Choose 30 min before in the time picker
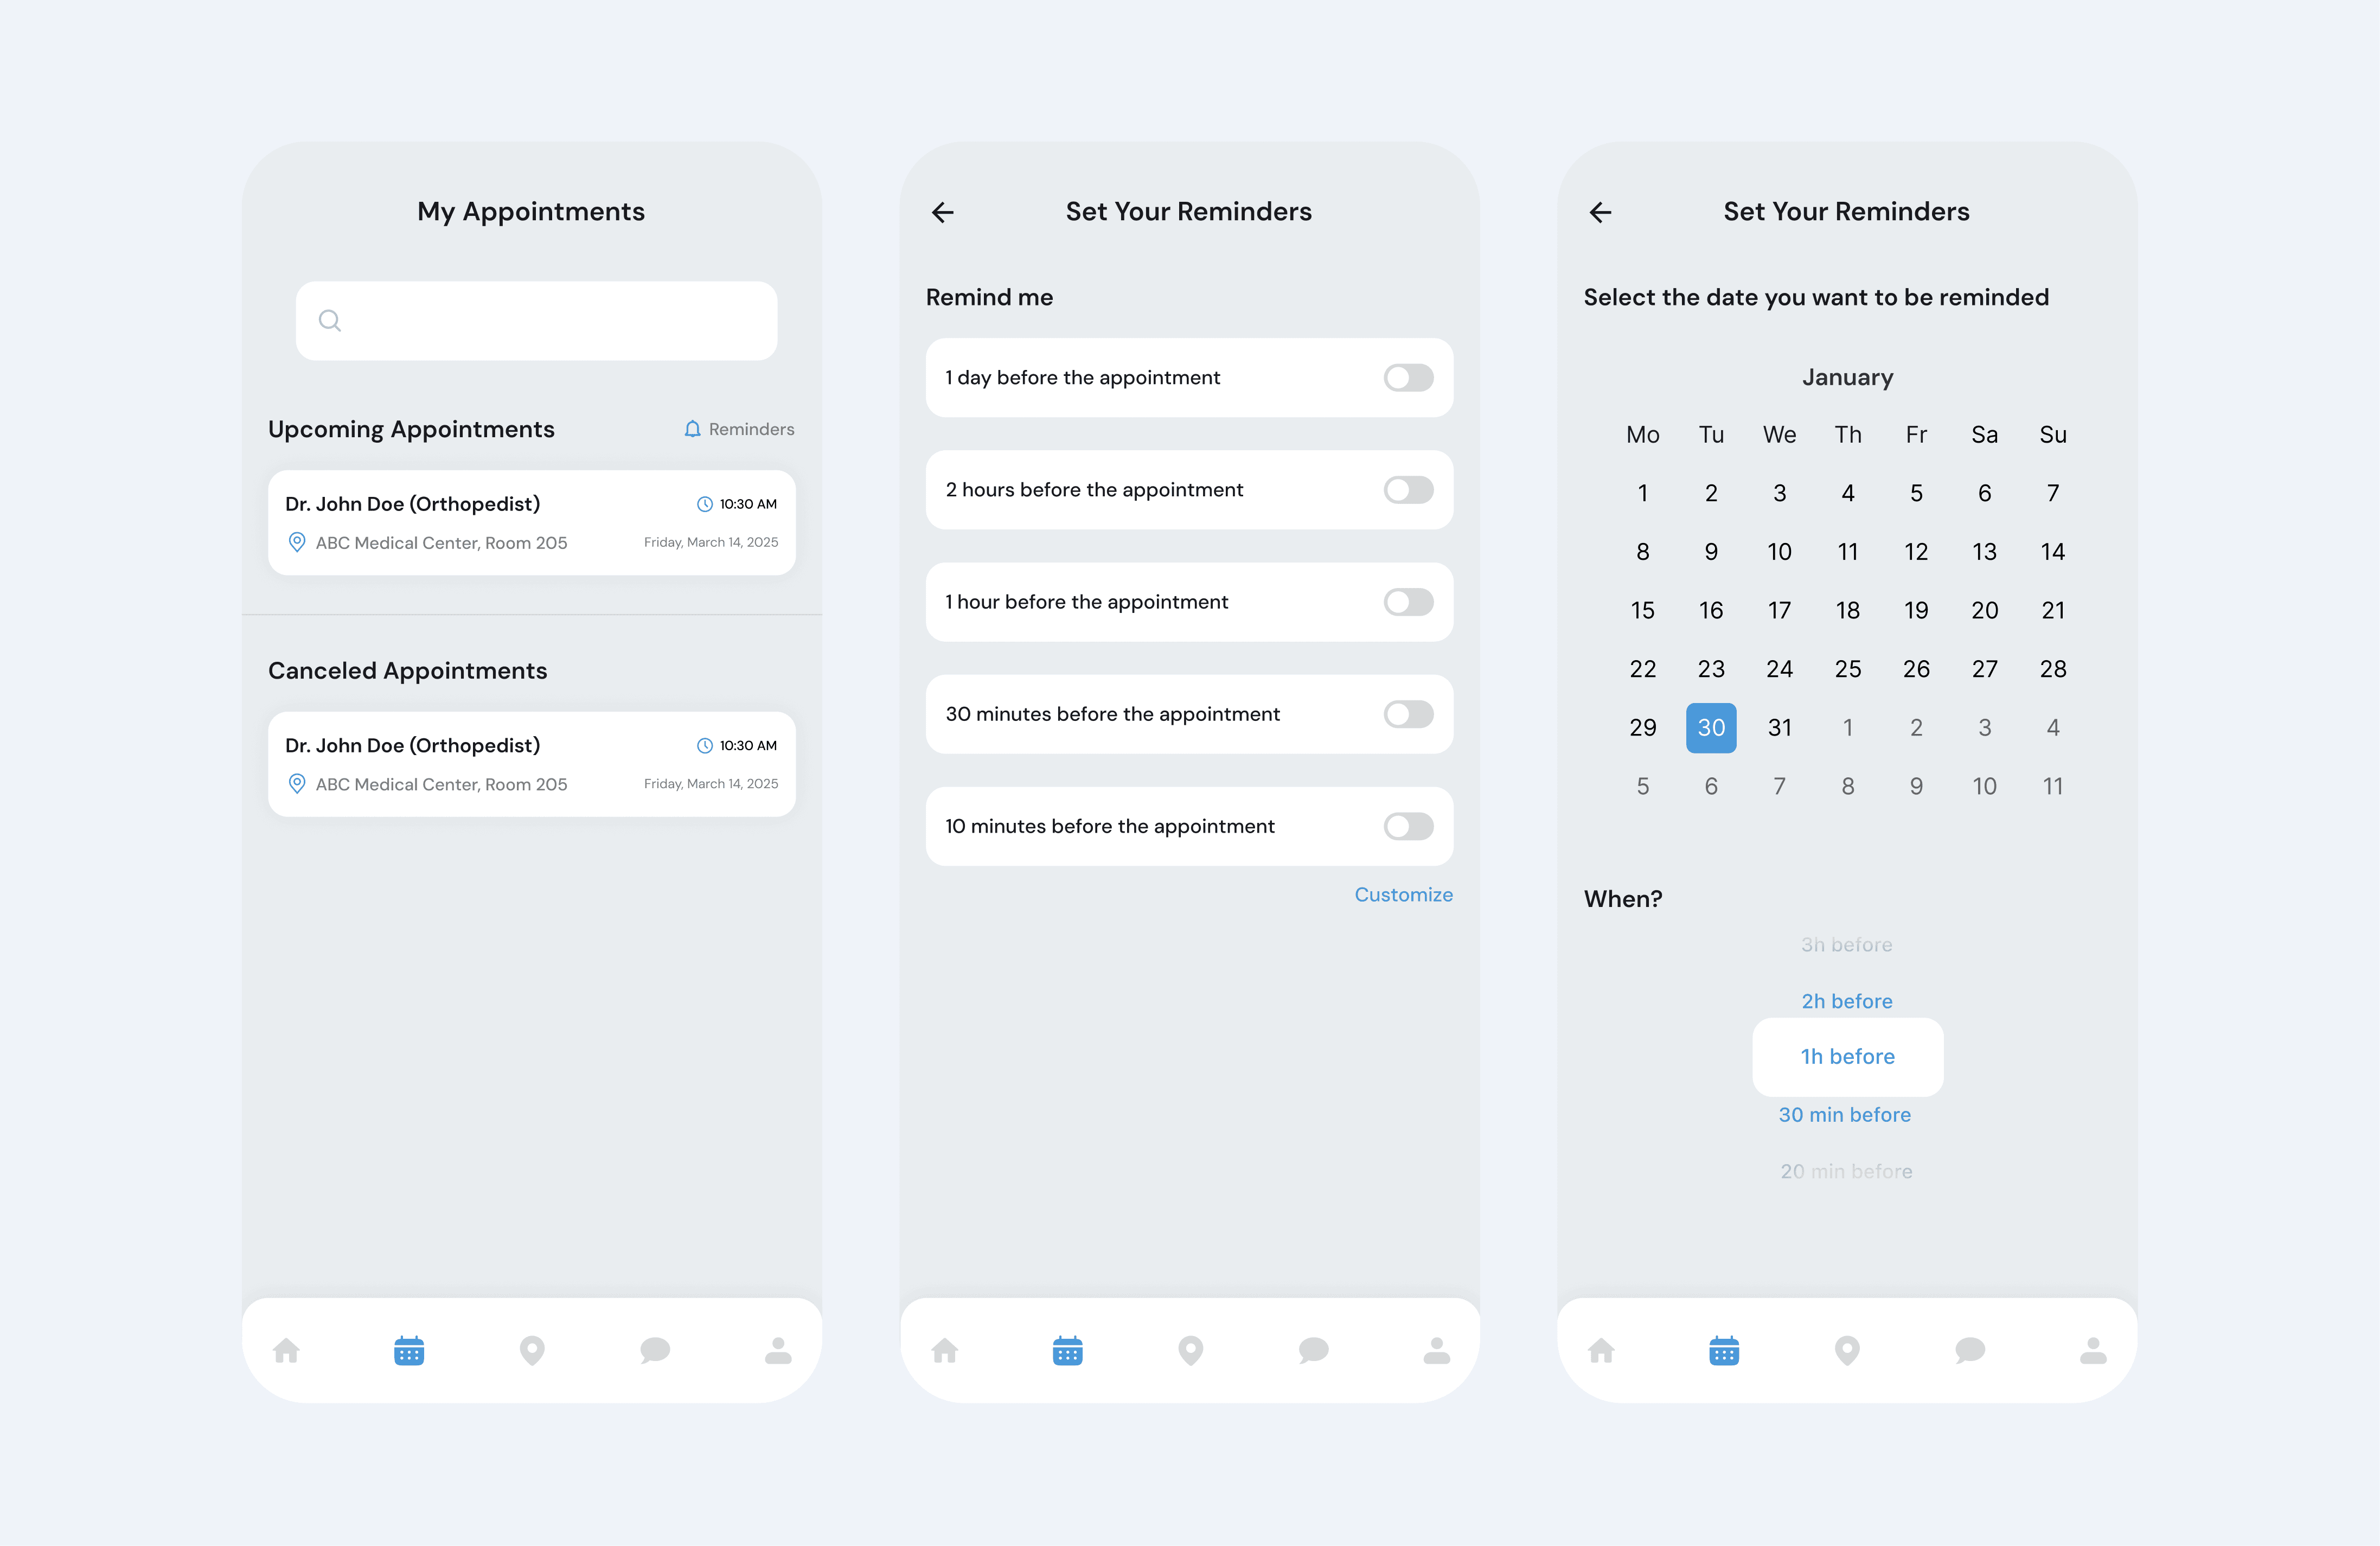Image resolution: width=2380 pixels, height=1546 pixels. [x=1844, y=1114]
